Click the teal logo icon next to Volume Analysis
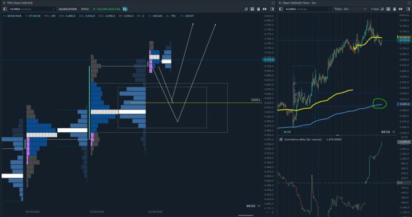This screenshot has height=217, width=412. (x=125, y=9)
